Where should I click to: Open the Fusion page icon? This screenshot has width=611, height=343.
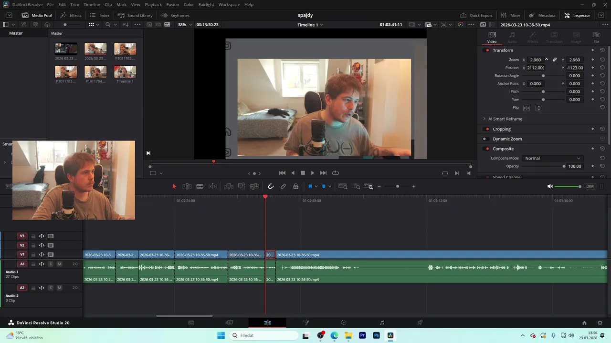tap(306, 323)
